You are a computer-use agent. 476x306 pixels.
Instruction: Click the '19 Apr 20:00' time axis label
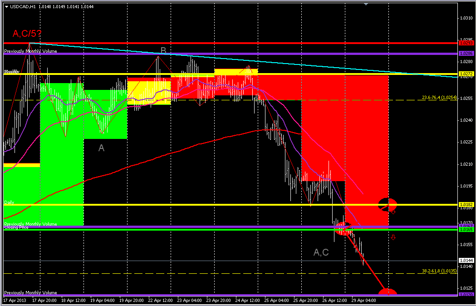[132, 300]
